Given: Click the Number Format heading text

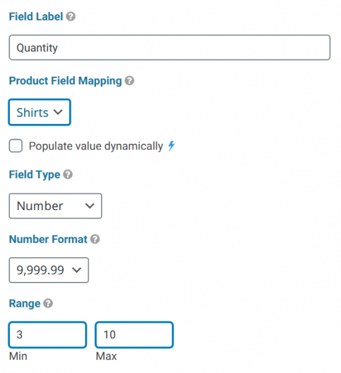Looking at the screenshot, I should pyautogui.click(x=48, y=239).
